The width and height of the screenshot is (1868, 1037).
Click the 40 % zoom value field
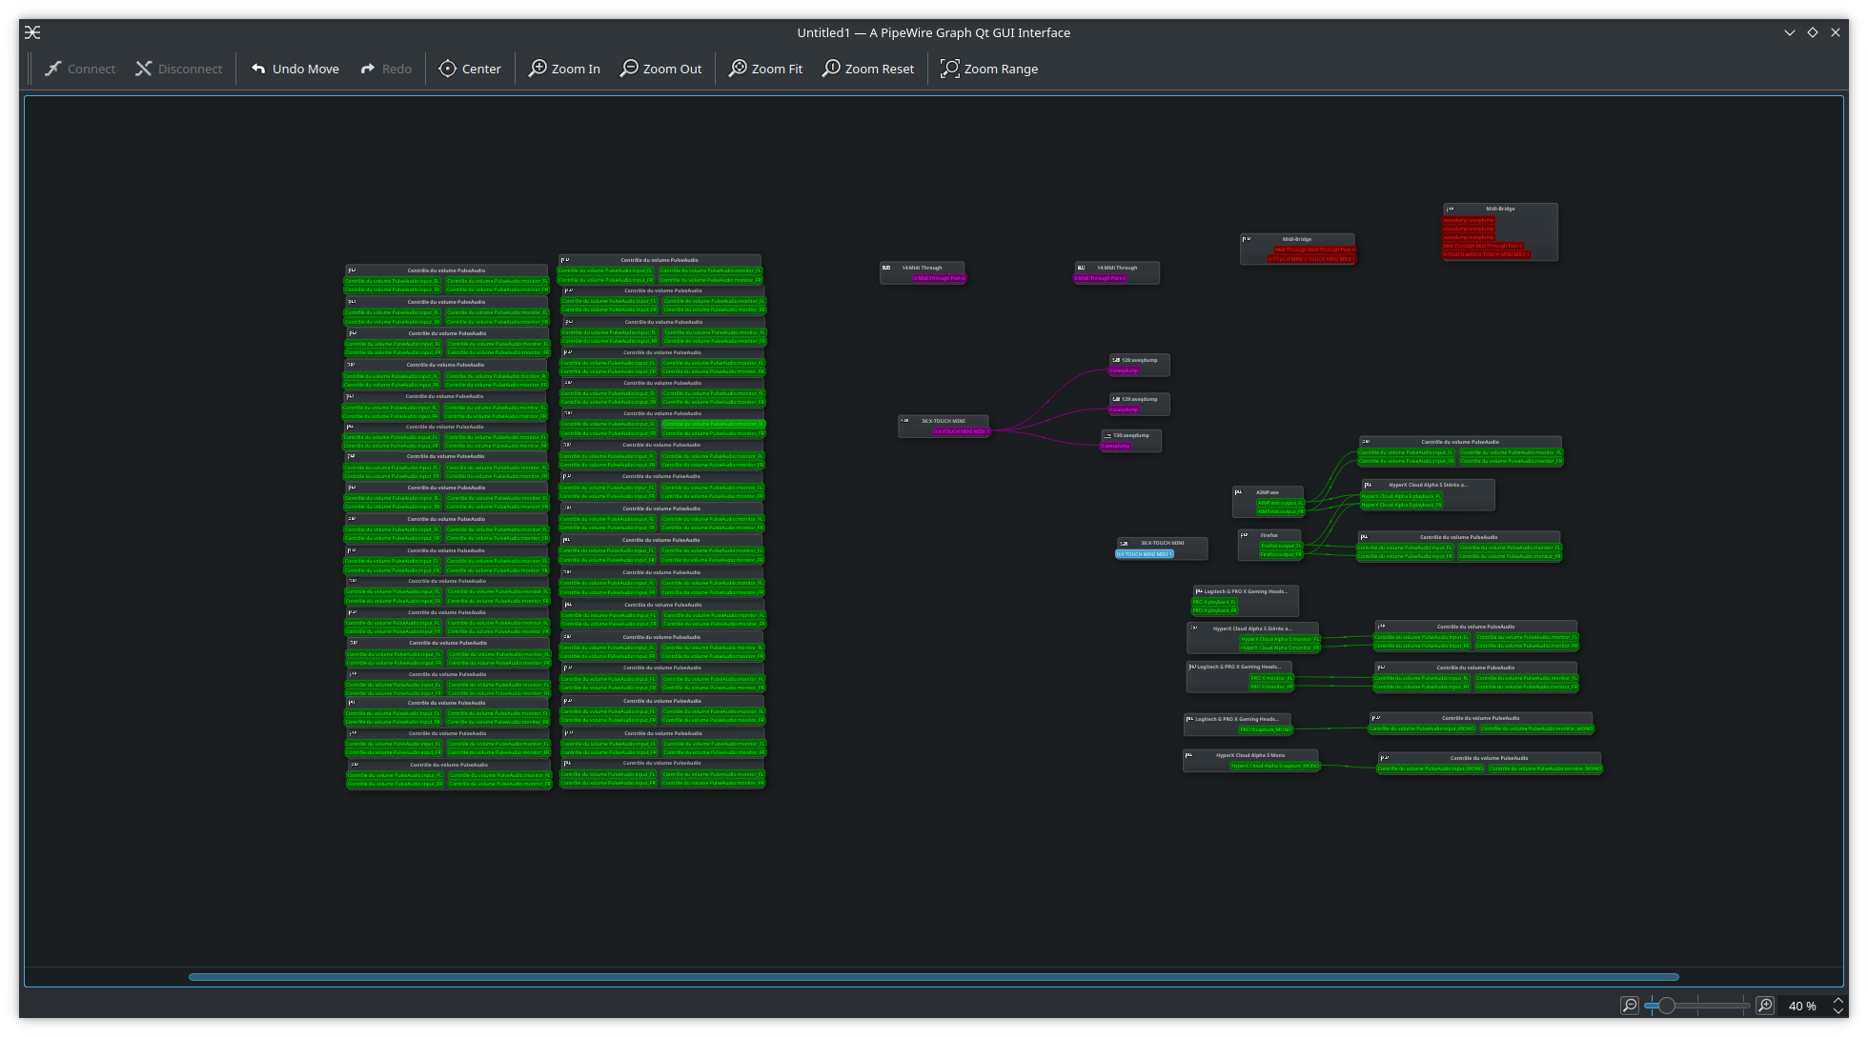[1801, 1006]
